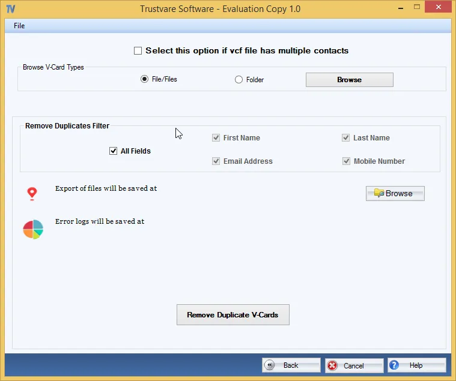The width and height of the screenshot is (456, 381).
Task: Click Browse for V-Card source
Action: pyautogui.click(x=350, y=80)
